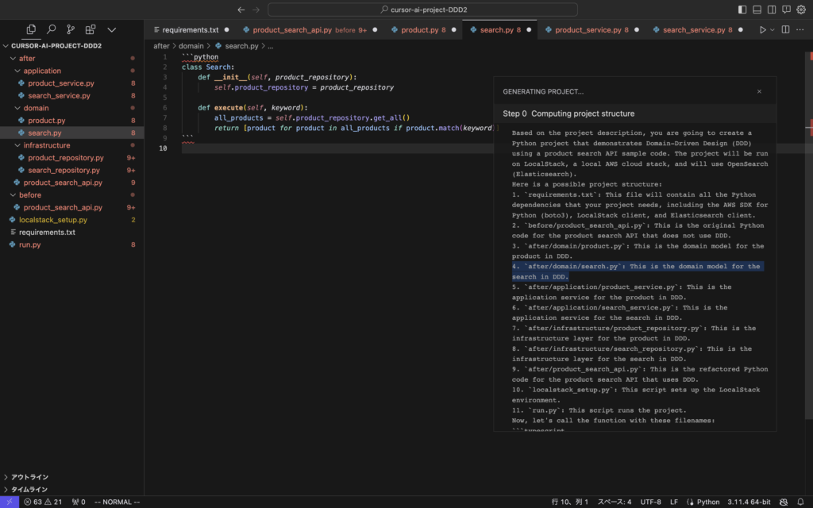Change end-of-line sequence via LF
Screen dimensions: 813x508
point(673,502)
